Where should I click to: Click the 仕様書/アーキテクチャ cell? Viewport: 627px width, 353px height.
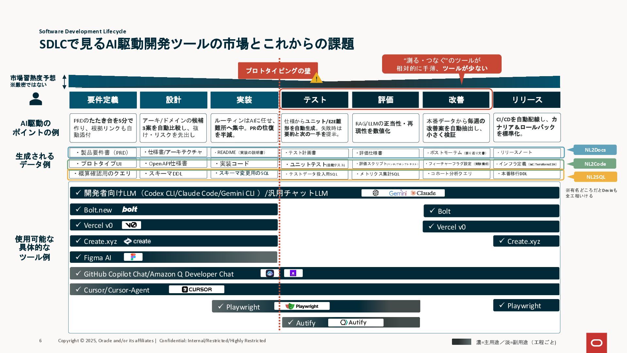tap(173, 152)
